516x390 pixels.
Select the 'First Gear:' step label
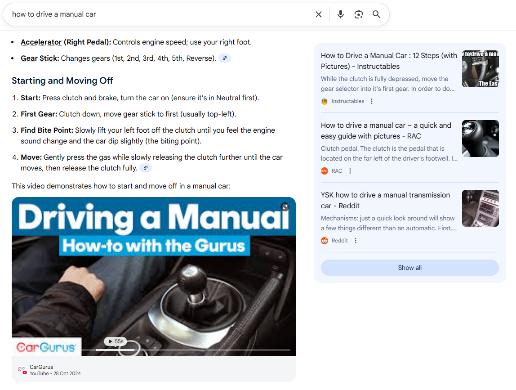coord(39,114)
